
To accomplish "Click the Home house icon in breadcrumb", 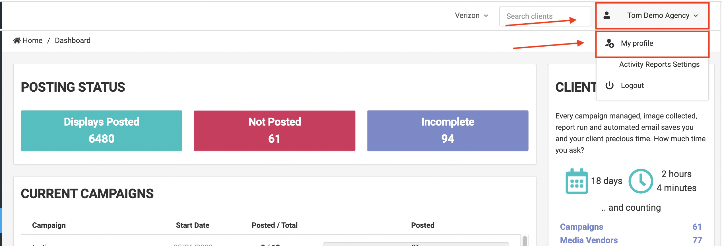I will point(17,40).
